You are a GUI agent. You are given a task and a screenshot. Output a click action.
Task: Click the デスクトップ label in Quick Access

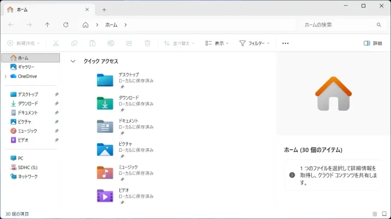click(129, 75)
